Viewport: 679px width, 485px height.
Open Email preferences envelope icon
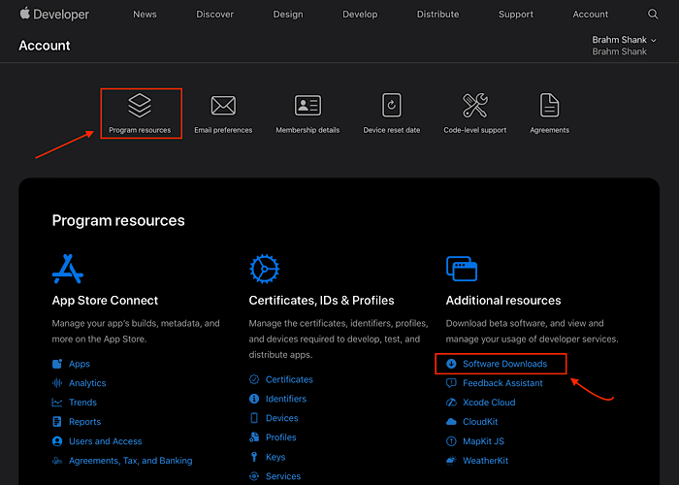[223, 105]
